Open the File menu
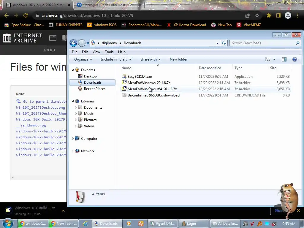The width and height of the screenshot is (304, 228). (75, 52)
